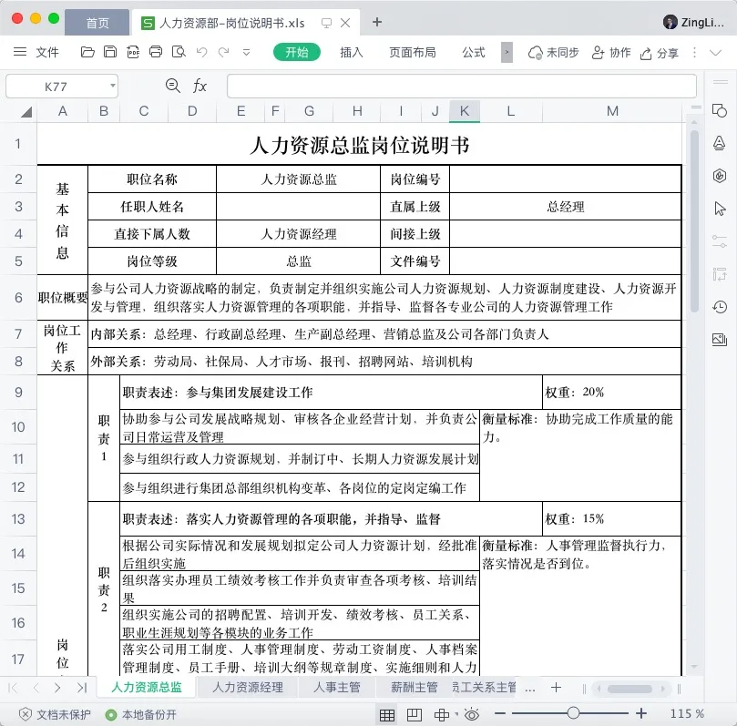737x726 pixels.
Task: Click the 分享 share button
Action: (x=659, y=53)
